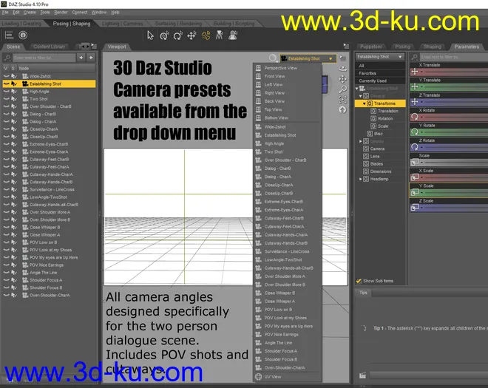
Task: Select the Node Selection arrow tool
Action: [151, 35]
